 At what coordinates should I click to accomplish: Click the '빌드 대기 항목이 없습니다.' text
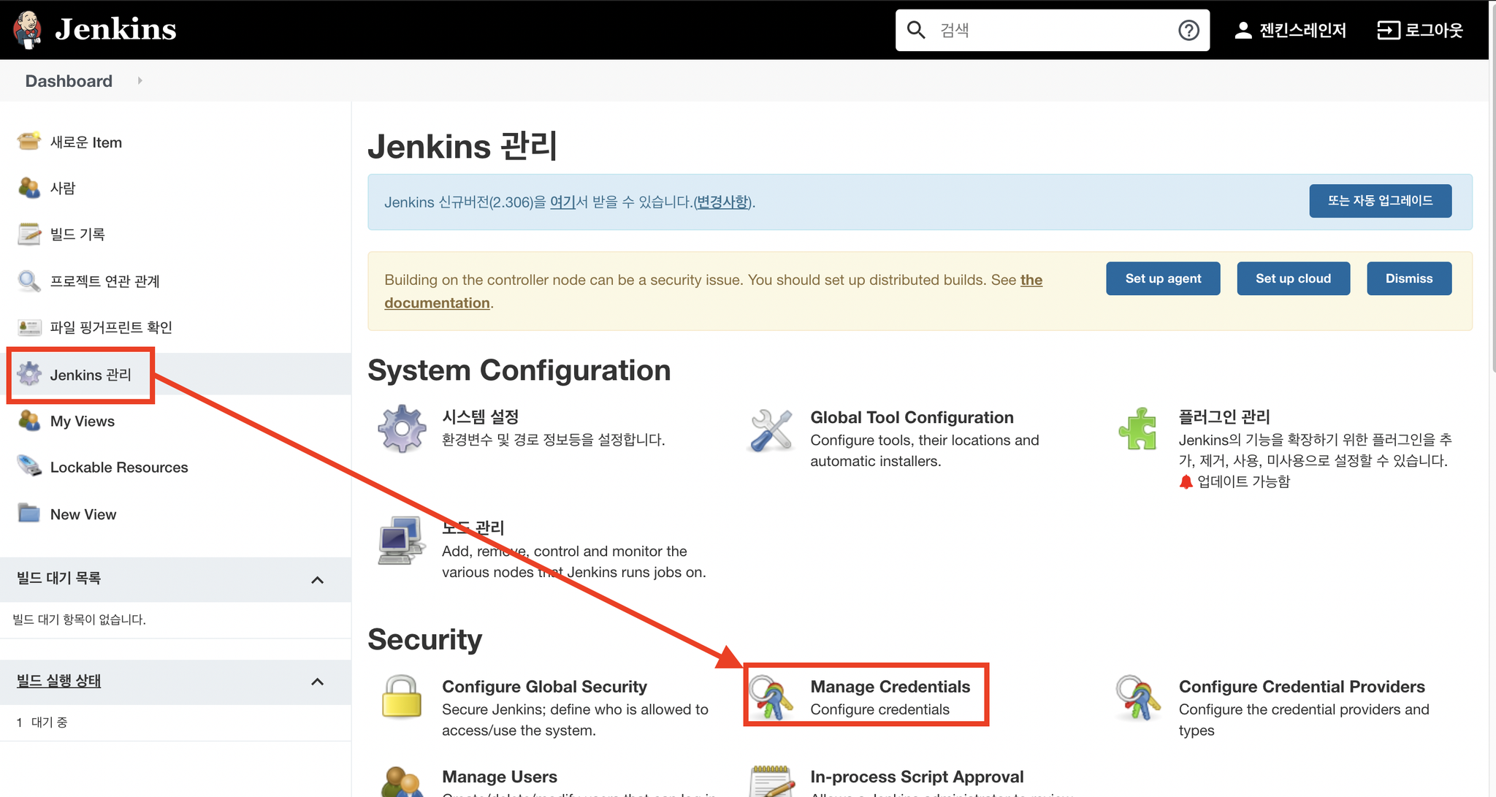(79, 619)
